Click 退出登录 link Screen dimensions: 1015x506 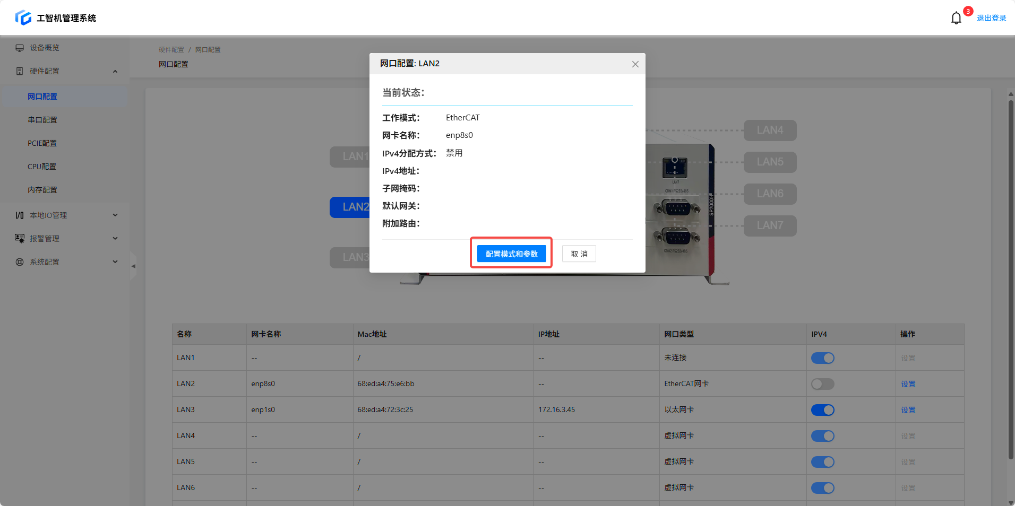[x=991, y=18]
